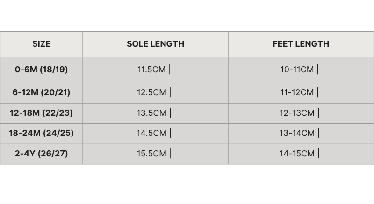374x204 pixels.
Task: Click the blank white area below the table
Action: 187,184
